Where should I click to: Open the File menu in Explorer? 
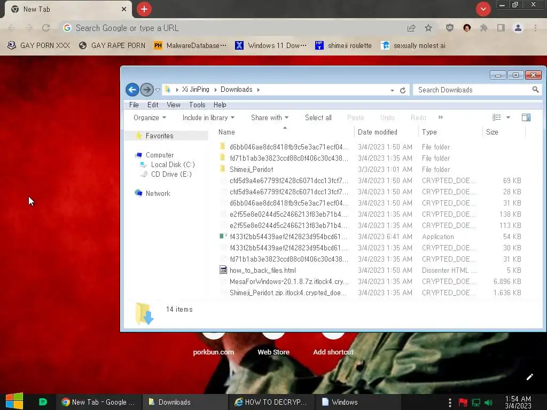pos(134,105)
